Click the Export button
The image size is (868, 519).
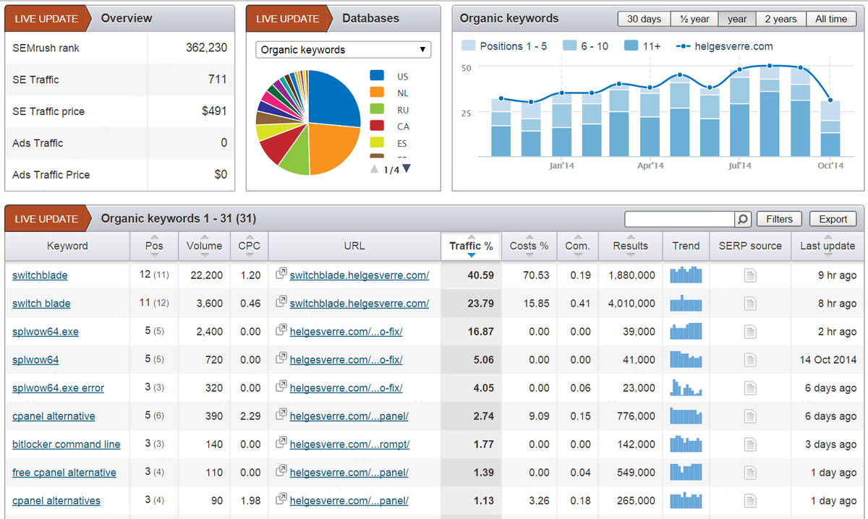833,219
